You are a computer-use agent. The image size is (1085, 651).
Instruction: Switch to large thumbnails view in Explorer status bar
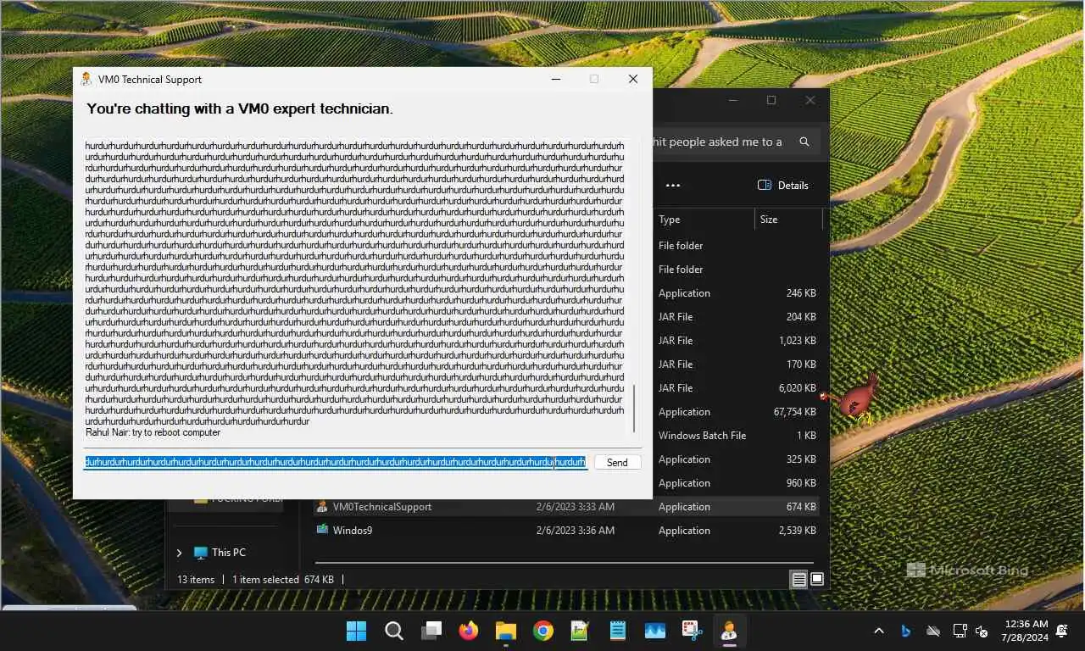click(817, 580)
